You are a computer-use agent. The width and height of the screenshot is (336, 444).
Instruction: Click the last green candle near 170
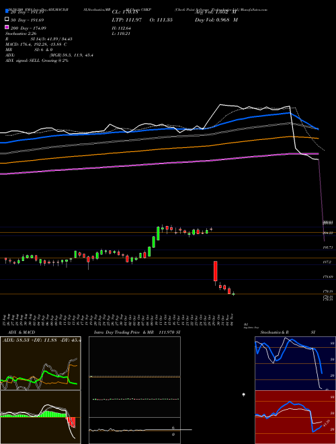tap(233, 294)
